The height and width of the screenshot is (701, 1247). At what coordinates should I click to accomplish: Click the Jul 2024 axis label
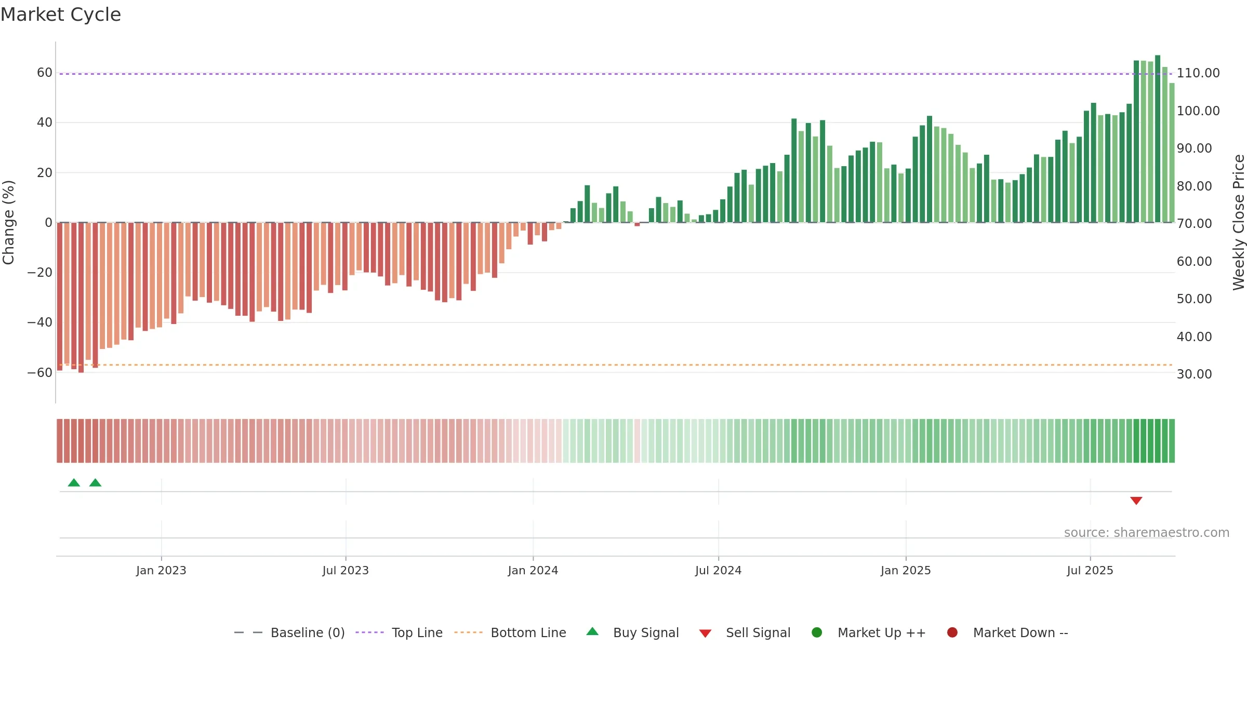click(719, 570)
